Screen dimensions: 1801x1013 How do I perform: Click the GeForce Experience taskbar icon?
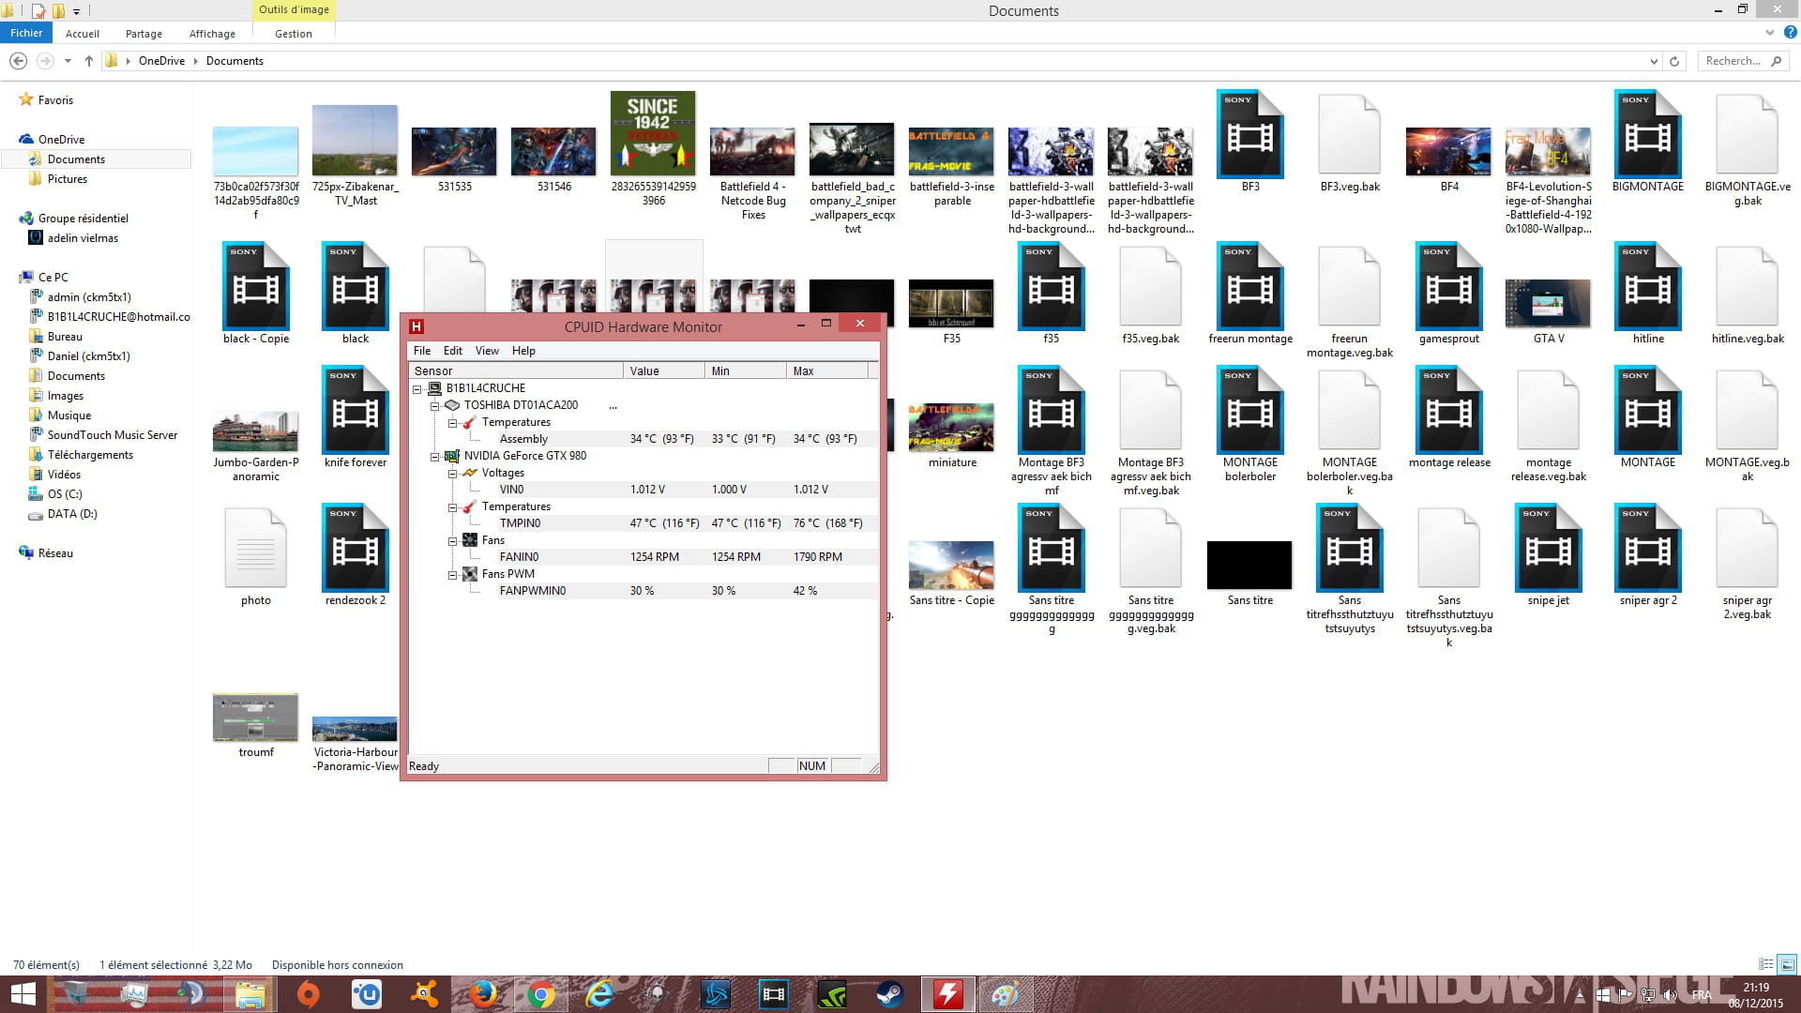pos(831,994)
